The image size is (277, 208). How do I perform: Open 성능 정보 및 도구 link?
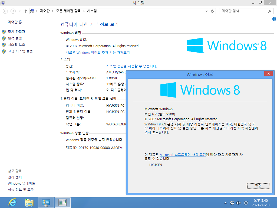coord(21,190)
